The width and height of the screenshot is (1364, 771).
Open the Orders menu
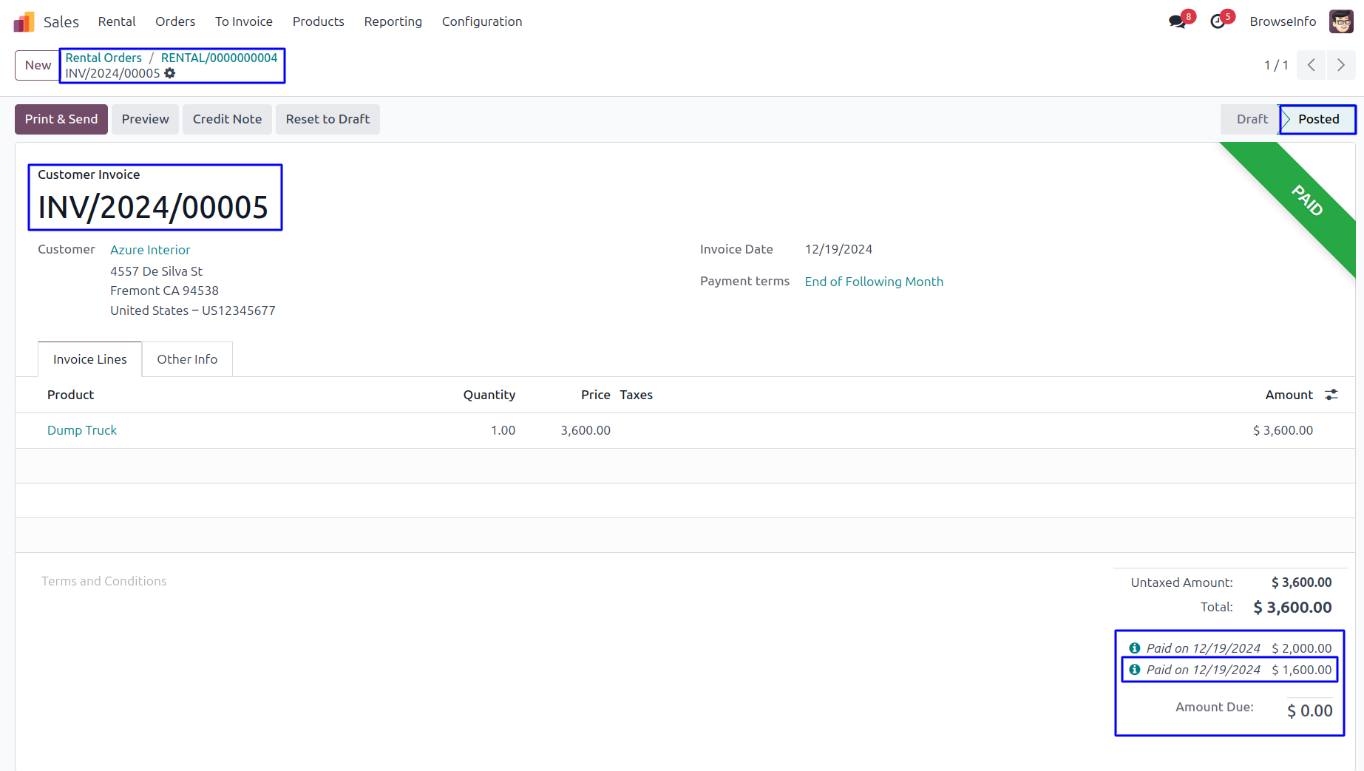(x=175, y=21)
